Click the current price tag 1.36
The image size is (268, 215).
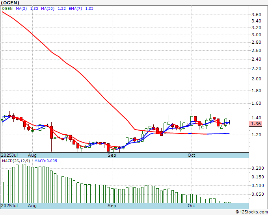[255, 124]
